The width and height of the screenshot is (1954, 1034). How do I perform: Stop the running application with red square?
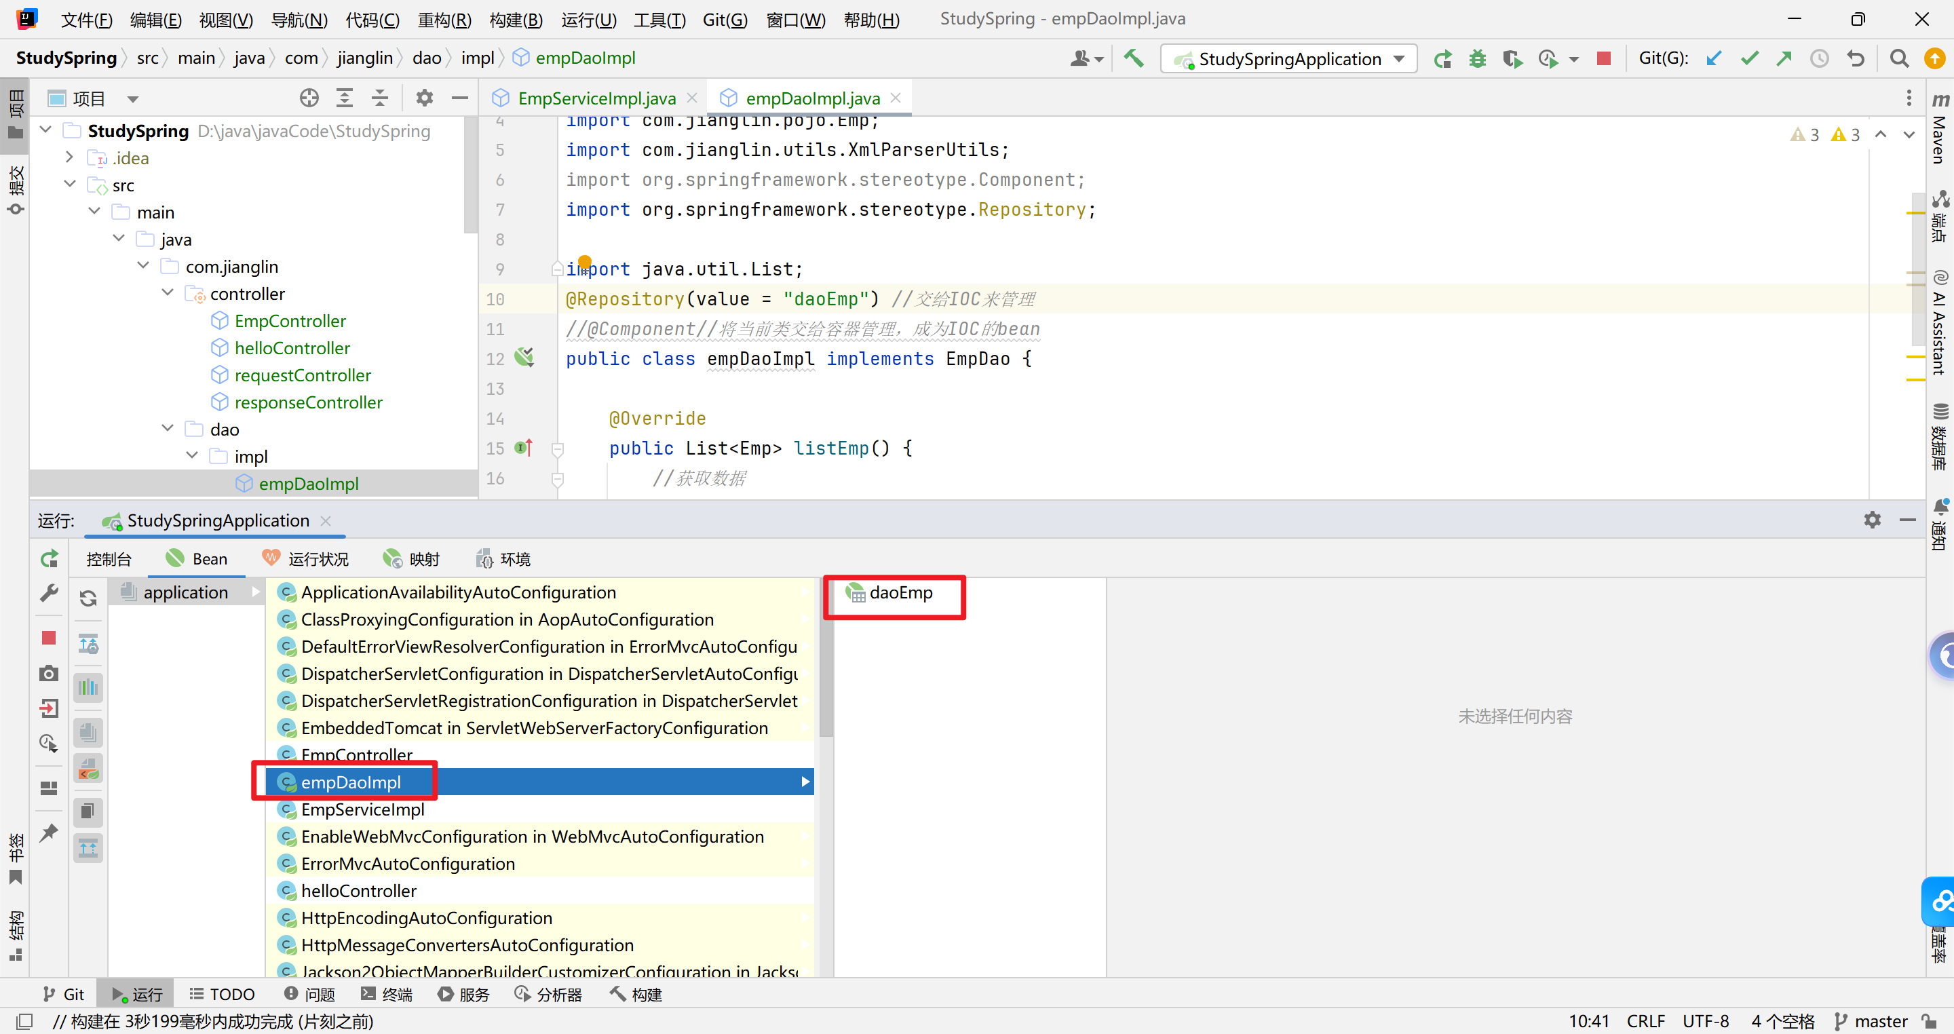point(1603,58)
